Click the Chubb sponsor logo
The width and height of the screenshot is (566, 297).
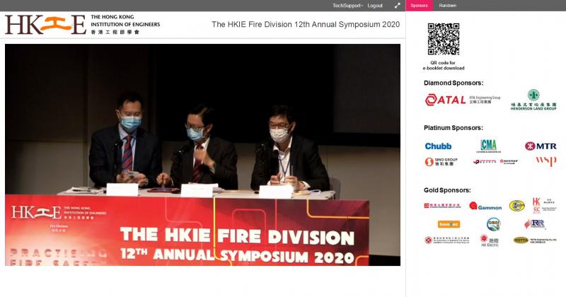(x=438, y=146)
